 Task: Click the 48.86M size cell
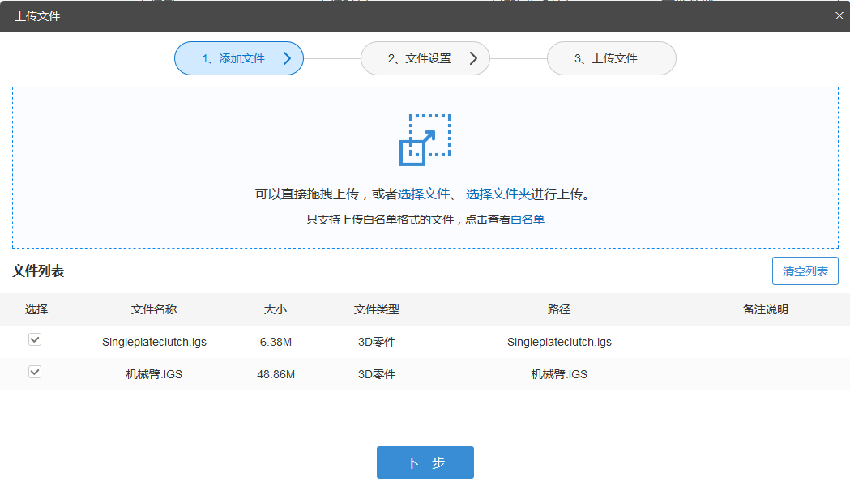pyautogui.click(x=276, y=374)
